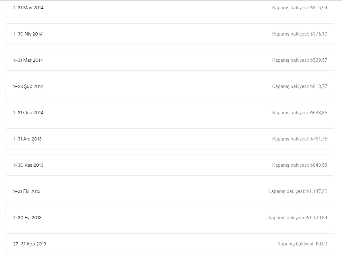Expand the 1–30 Nis 2014 statement row

tap(170, 34)
